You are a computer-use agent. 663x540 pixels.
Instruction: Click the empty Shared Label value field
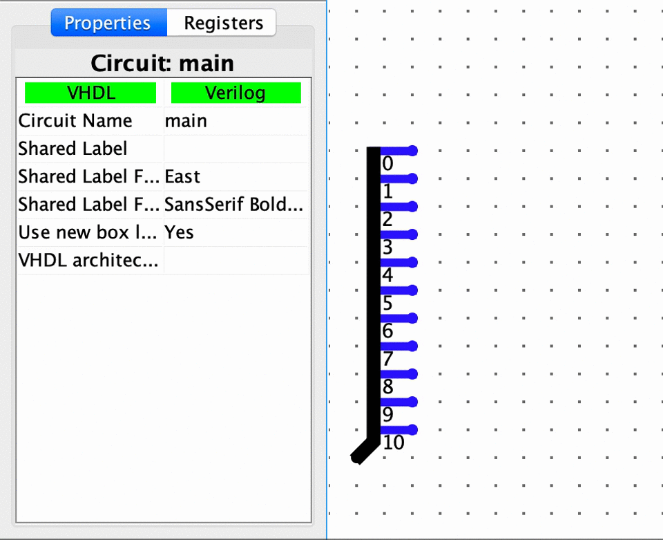(235, 149)
